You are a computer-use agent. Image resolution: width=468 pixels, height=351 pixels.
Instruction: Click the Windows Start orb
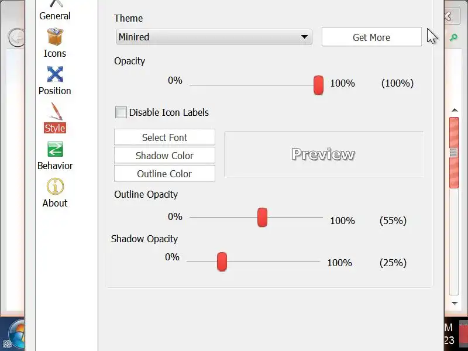(x=13, y=336)
